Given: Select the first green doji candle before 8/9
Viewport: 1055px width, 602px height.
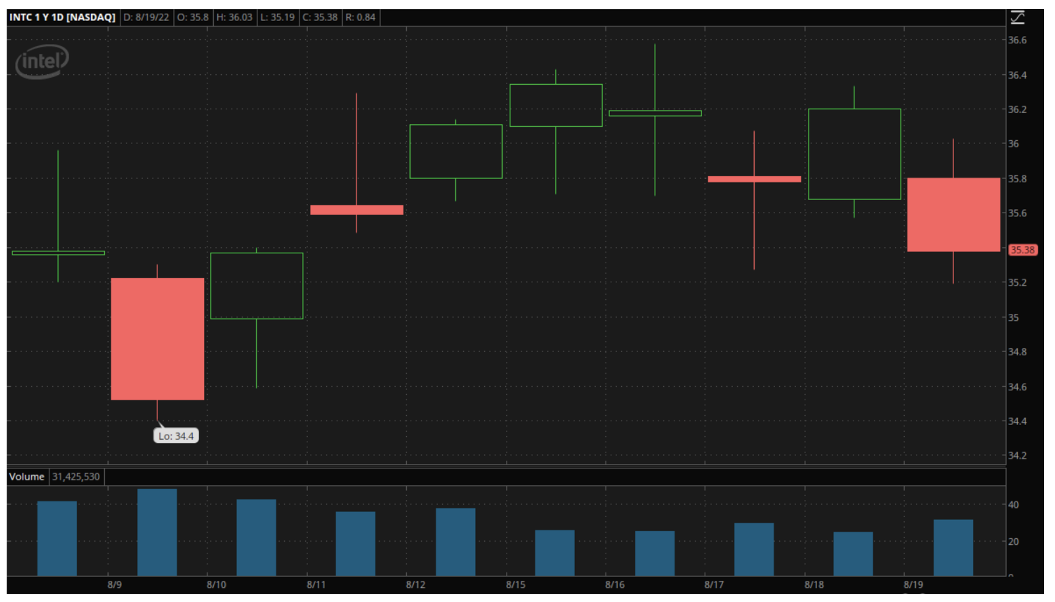Looking at the screenshot, I should tap(58, 253).
